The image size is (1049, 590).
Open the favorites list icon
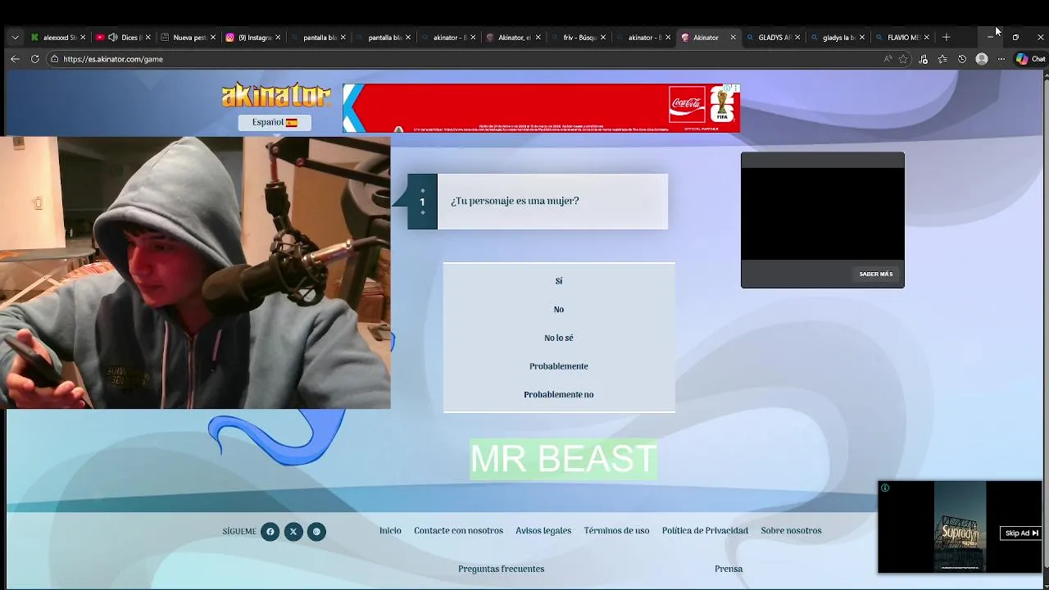pyautogui.click(x=942, y=59)
